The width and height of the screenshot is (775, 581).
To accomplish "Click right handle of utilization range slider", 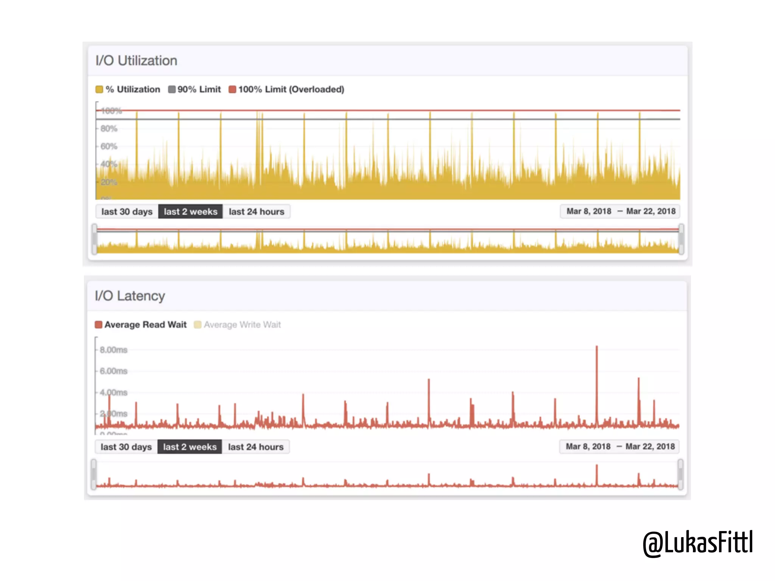I will [681, 239].
